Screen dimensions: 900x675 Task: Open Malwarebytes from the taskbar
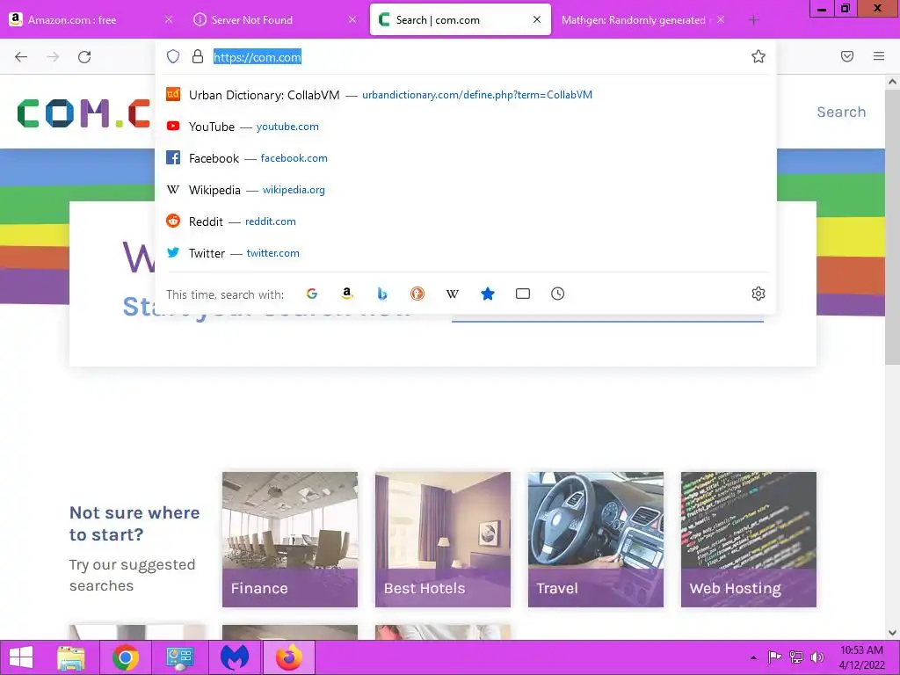pos(234,657)
